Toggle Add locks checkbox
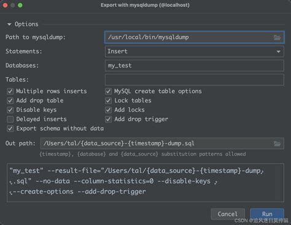Screen dimensions: 291x225 click(108, 110)
